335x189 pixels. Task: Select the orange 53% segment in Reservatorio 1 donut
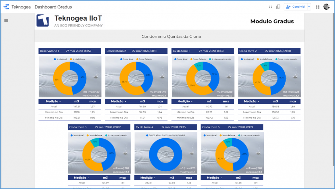(x=58, y=80)
